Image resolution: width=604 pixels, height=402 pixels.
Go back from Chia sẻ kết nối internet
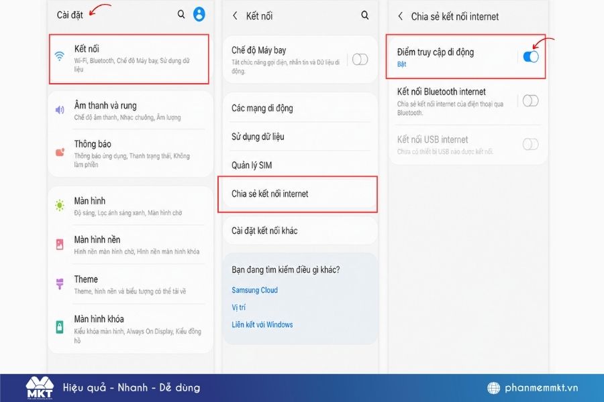400,16
